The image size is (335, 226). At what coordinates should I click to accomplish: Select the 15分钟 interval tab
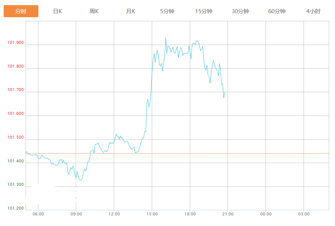click(204, 11)
